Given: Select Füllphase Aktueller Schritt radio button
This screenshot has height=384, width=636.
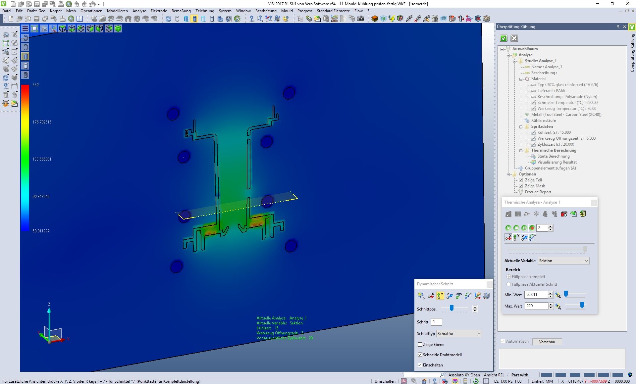Looking at the screenshot, I should [508, 284].
